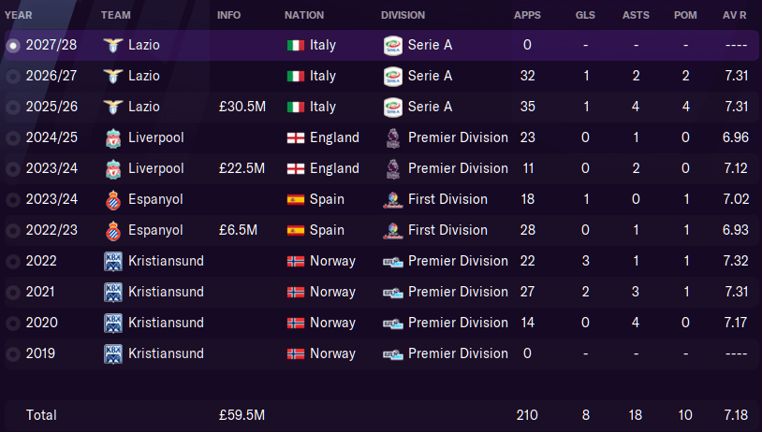Select the 2027/28 season radio button
Screen dimensions: 762x432
coord(13,46)
